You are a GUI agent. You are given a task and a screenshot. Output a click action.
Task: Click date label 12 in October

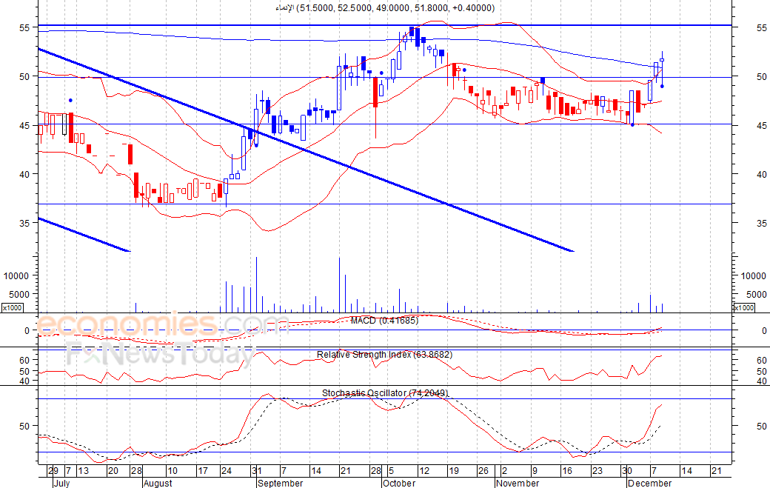[x=423, y=471]
